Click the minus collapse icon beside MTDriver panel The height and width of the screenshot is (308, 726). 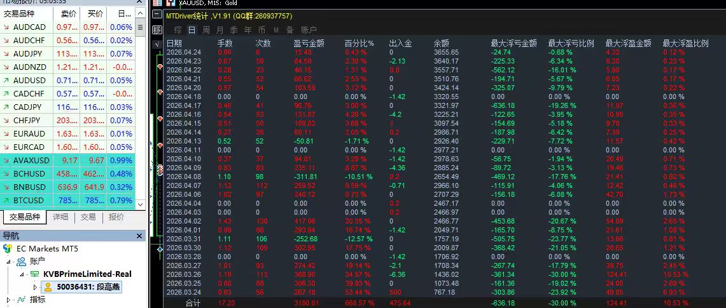(x=157, y=15)
